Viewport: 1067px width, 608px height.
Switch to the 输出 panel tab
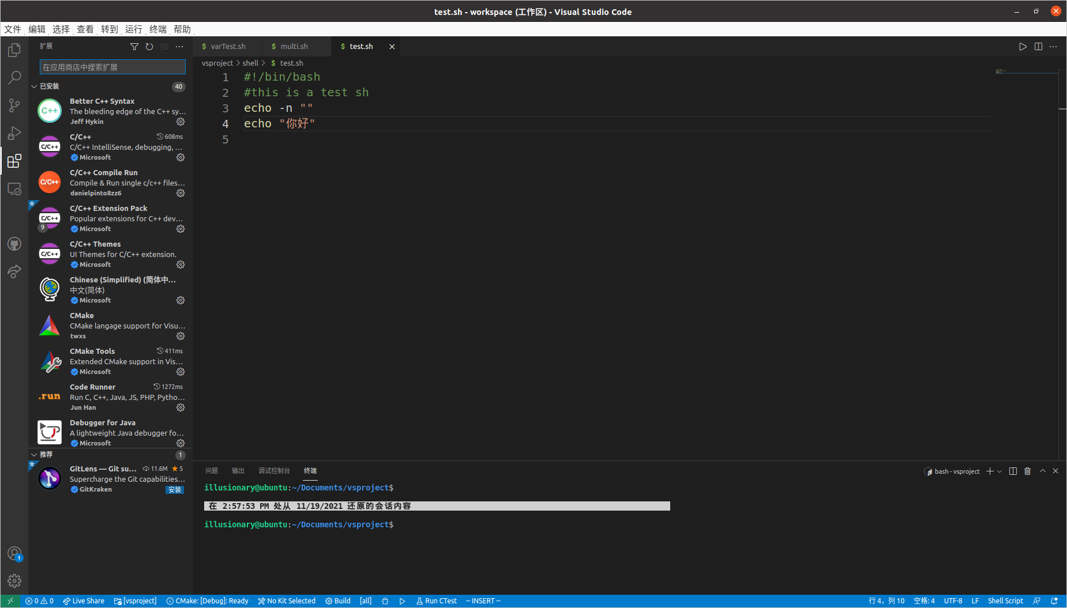point(237,471)
